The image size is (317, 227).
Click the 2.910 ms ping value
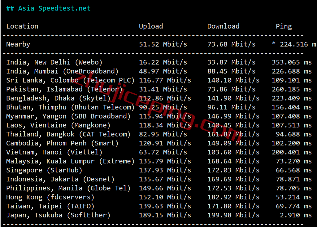pyautogui.click(x=296, y=215)
